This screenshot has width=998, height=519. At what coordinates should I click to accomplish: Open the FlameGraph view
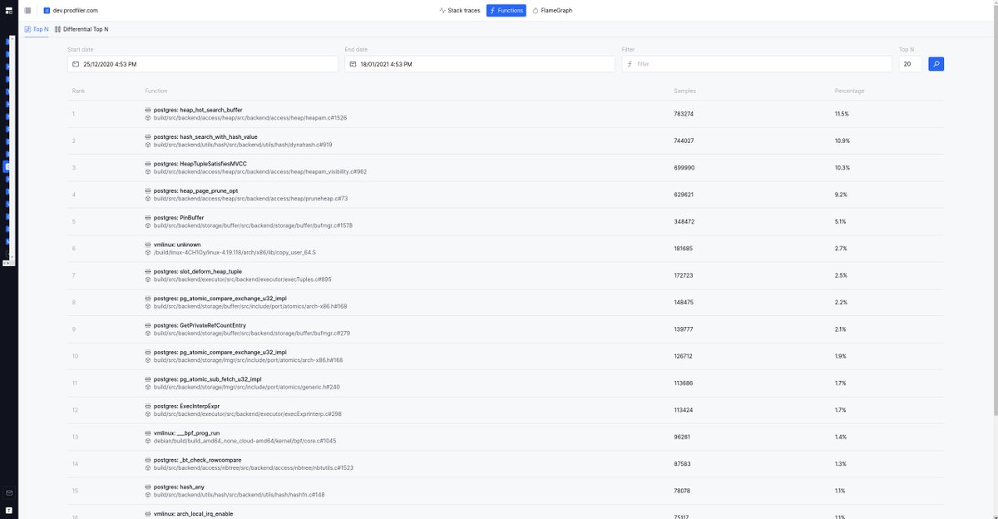point(552,11)
